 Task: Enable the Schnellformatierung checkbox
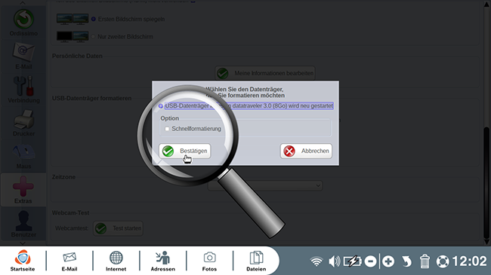(167, 129)
